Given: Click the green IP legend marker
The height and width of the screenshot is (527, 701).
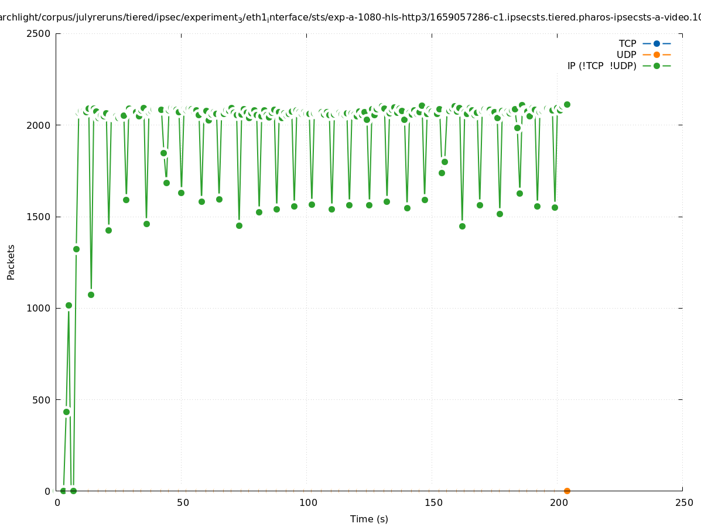Looking at the screenshot, I should tap(656, 66).
